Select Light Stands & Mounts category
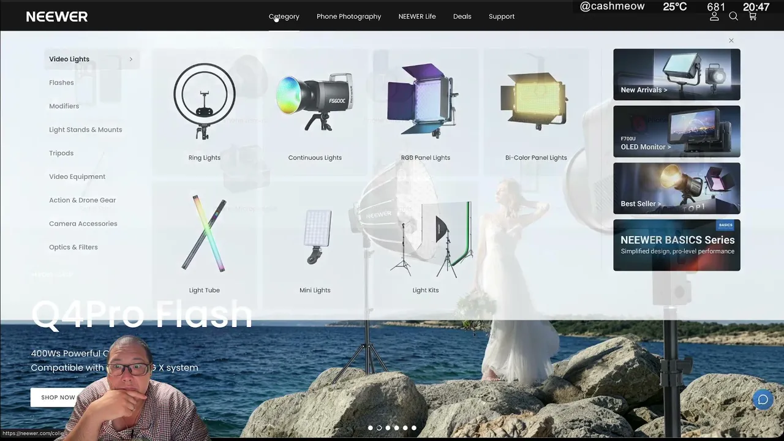 pos(85,130)
